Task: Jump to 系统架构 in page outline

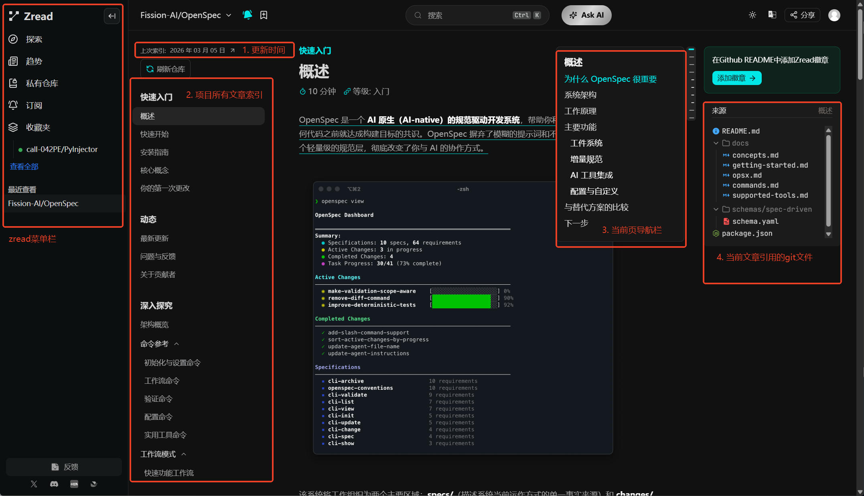Action: [x=580, y=95]
